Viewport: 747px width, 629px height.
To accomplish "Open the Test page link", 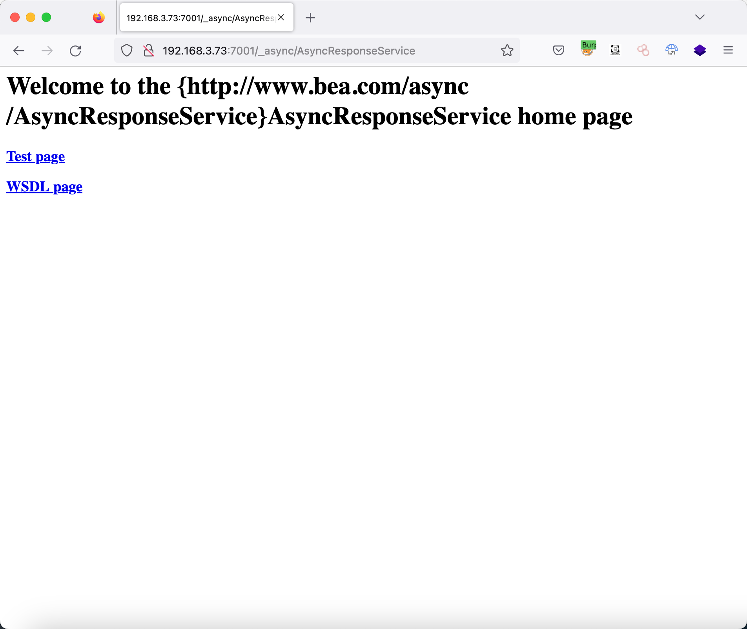I will click(x=35, y=156).
